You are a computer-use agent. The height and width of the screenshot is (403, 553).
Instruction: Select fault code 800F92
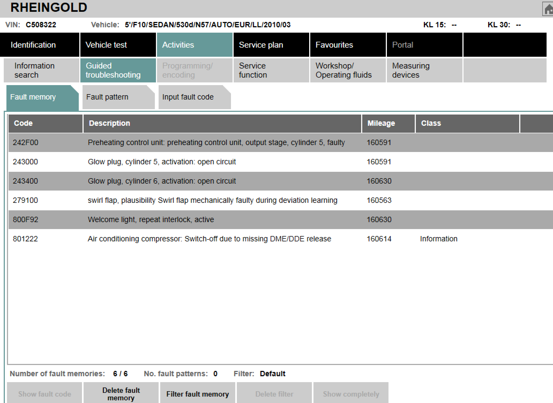(x=25, y=220)
